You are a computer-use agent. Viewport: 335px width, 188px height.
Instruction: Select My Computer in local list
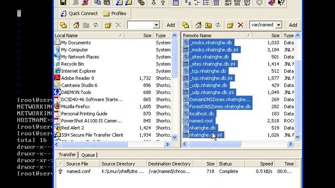[74, 50]
